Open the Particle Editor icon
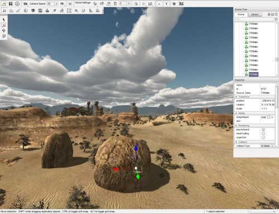The width and height of the screenshot is (279, 214). [76, 11]
